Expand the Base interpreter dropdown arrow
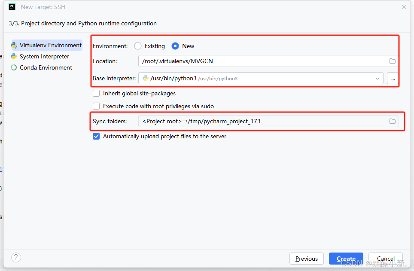The height and width of the screenshot is (271, 414). coord(377,79)
